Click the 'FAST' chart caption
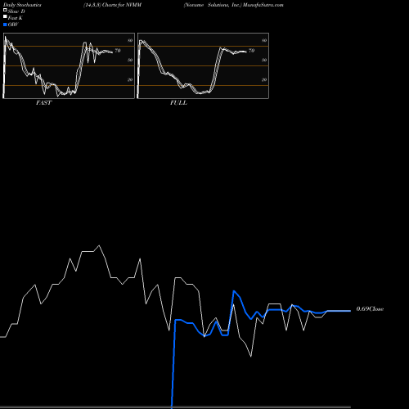Image resolution: width=409 pixels, height=409 pixels. [43, 103]
